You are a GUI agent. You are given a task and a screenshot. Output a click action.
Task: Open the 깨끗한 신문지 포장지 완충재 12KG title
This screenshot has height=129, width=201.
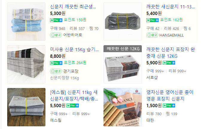pyautogui.click(x=170, y=53)
